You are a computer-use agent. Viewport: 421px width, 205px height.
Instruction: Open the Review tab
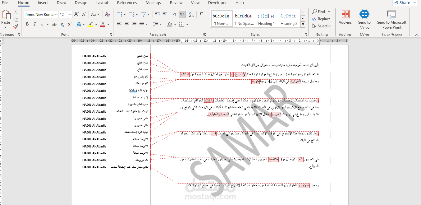176,3
